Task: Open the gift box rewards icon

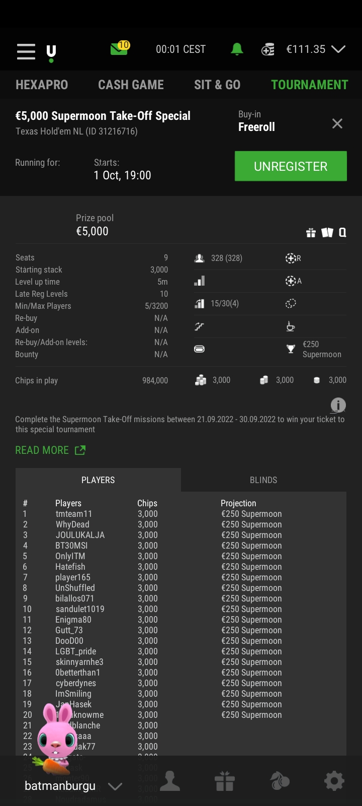Action: click(x=225, y=781)
